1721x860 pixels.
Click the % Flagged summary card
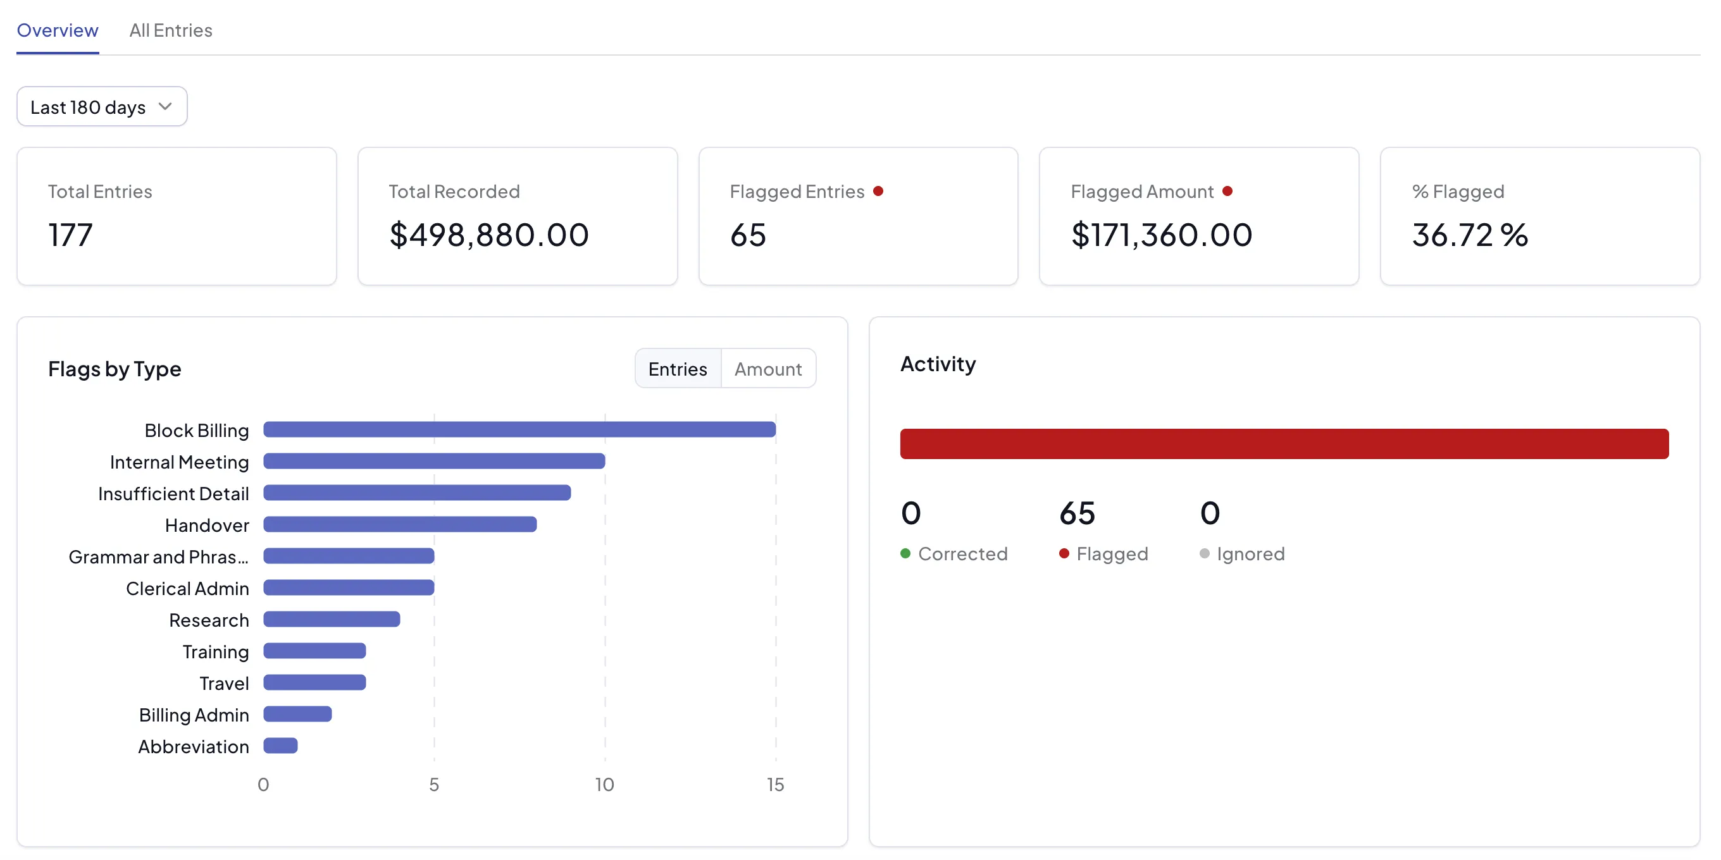1540,216
